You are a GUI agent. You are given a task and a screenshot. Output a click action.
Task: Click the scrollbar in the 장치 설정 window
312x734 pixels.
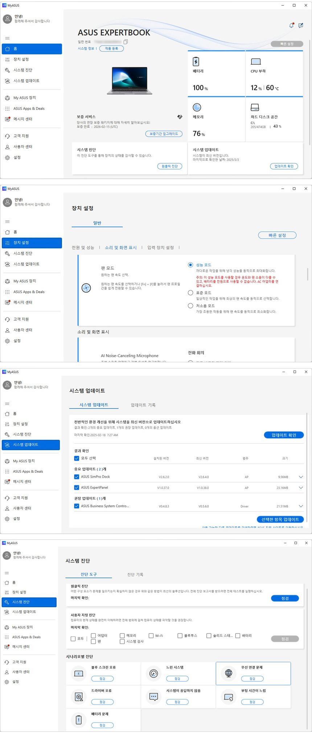click(308, 274)
